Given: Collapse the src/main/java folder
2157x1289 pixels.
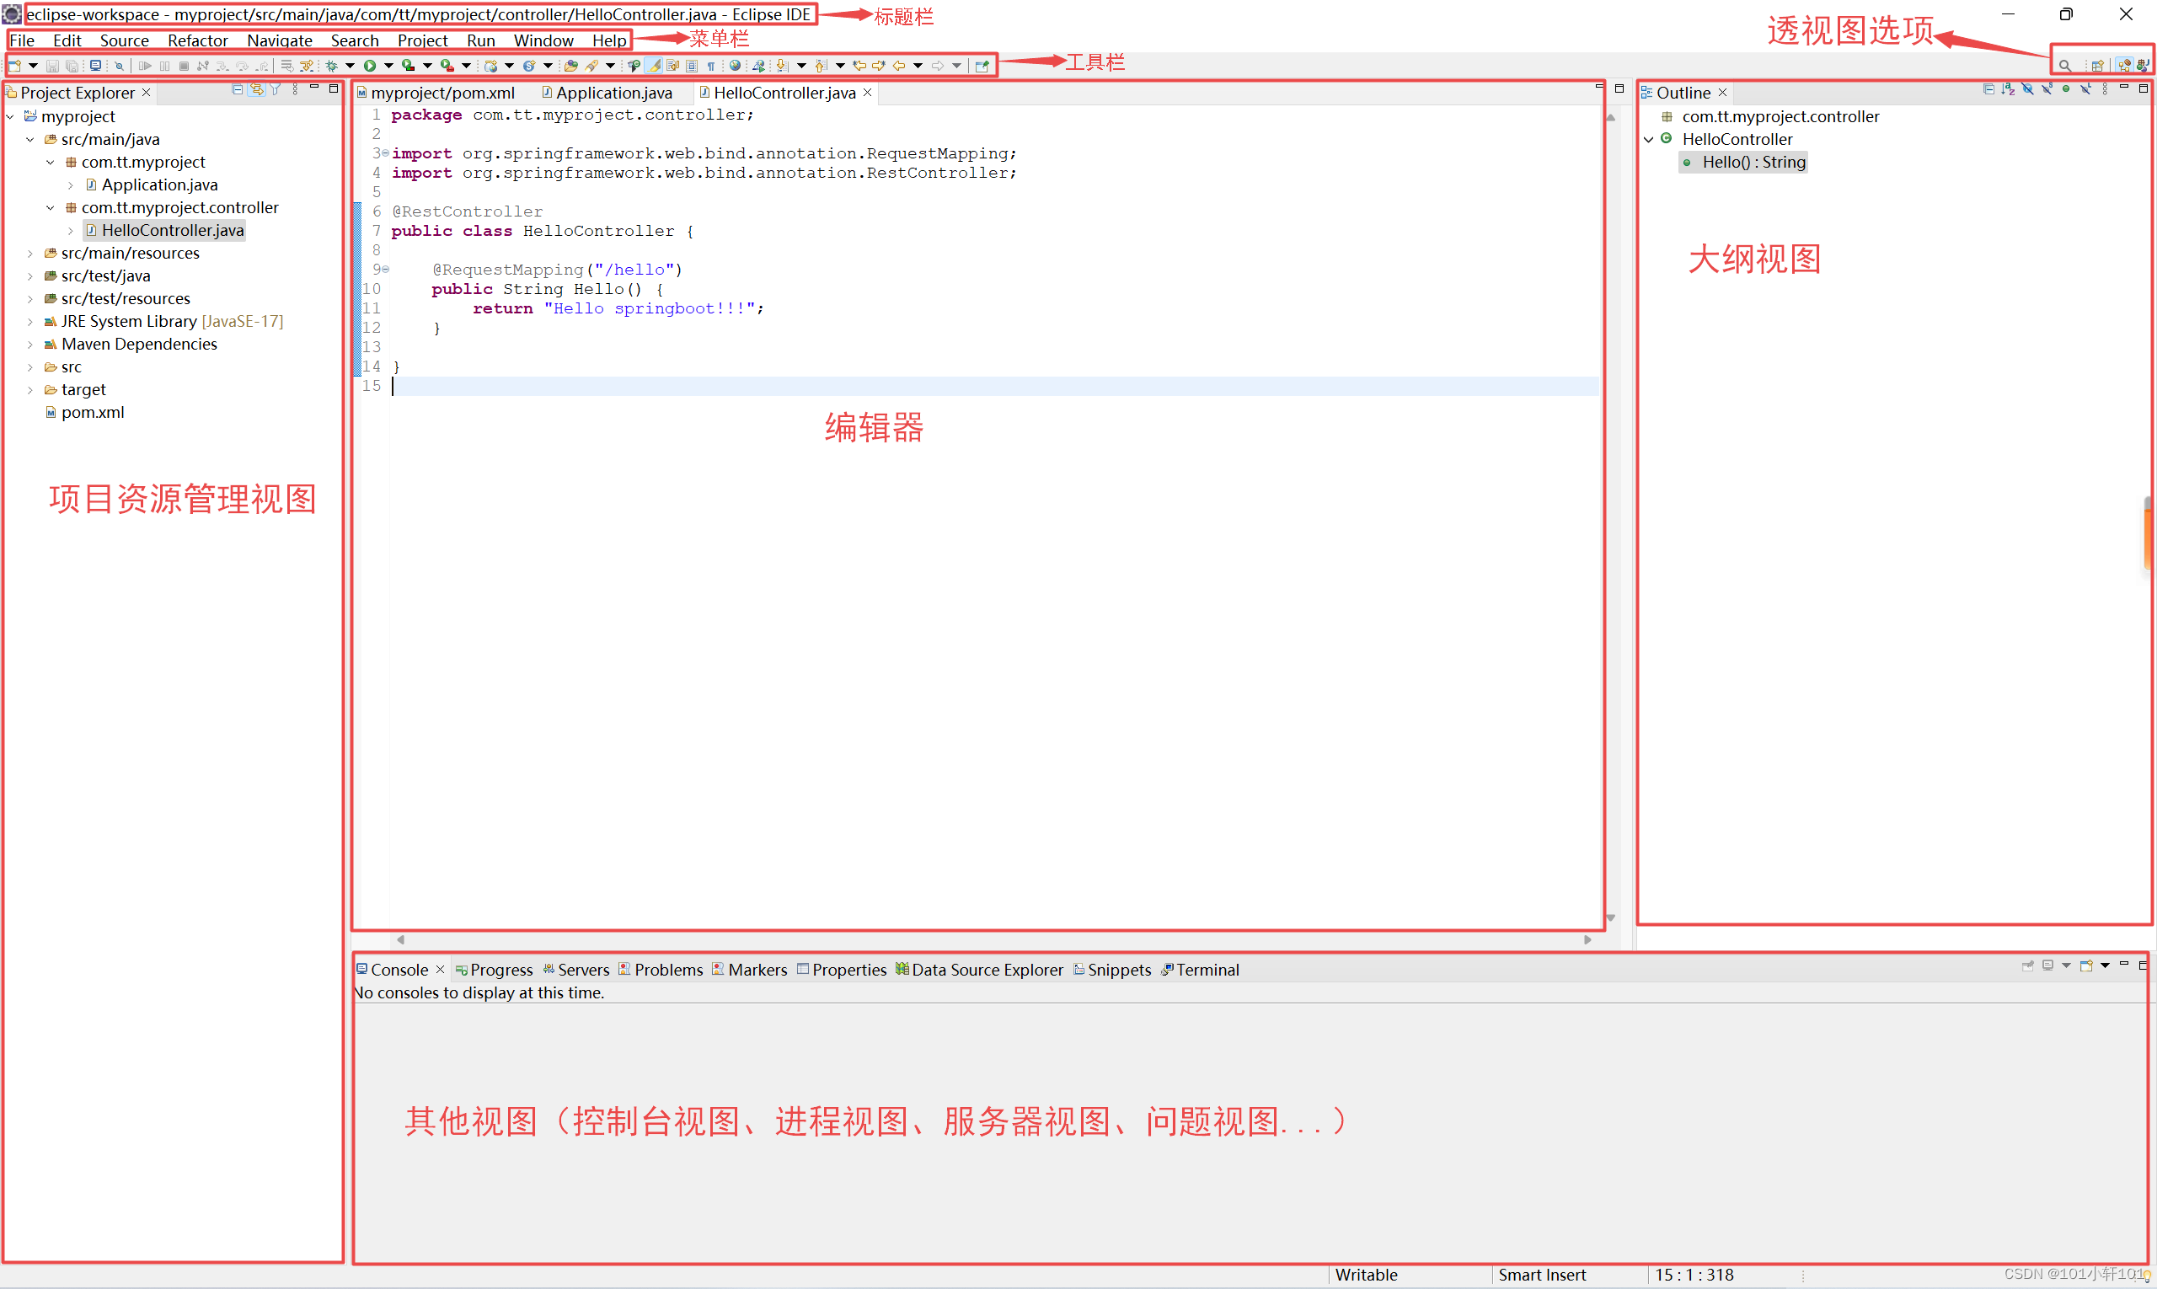Looking at the screenshot, I should pos(30,140).
